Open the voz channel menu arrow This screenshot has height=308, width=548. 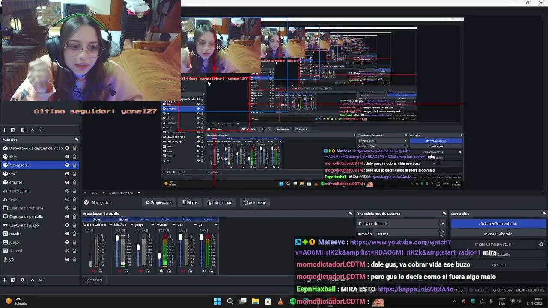pos(195,225)
